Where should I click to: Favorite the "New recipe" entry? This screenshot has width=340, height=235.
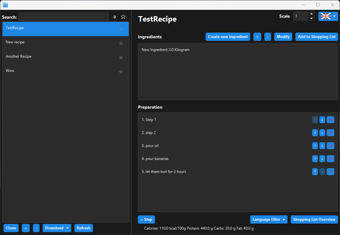click(121, 43)
